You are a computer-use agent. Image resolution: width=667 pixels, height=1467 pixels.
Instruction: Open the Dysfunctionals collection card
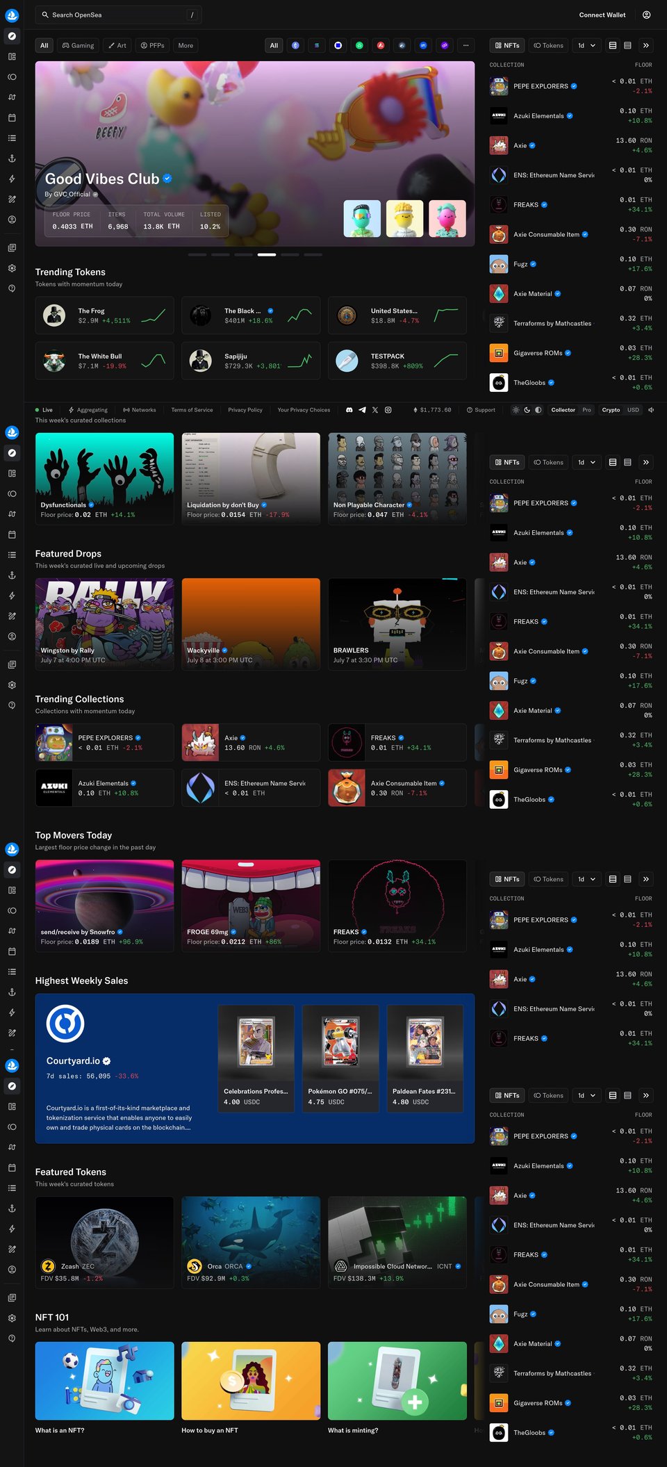(105, 478)
